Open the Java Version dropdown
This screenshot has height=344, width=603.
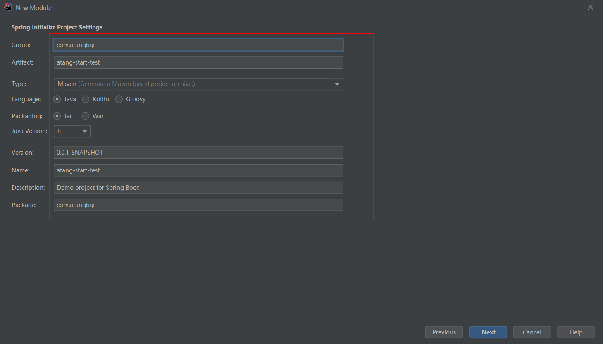tap(72, 131)
